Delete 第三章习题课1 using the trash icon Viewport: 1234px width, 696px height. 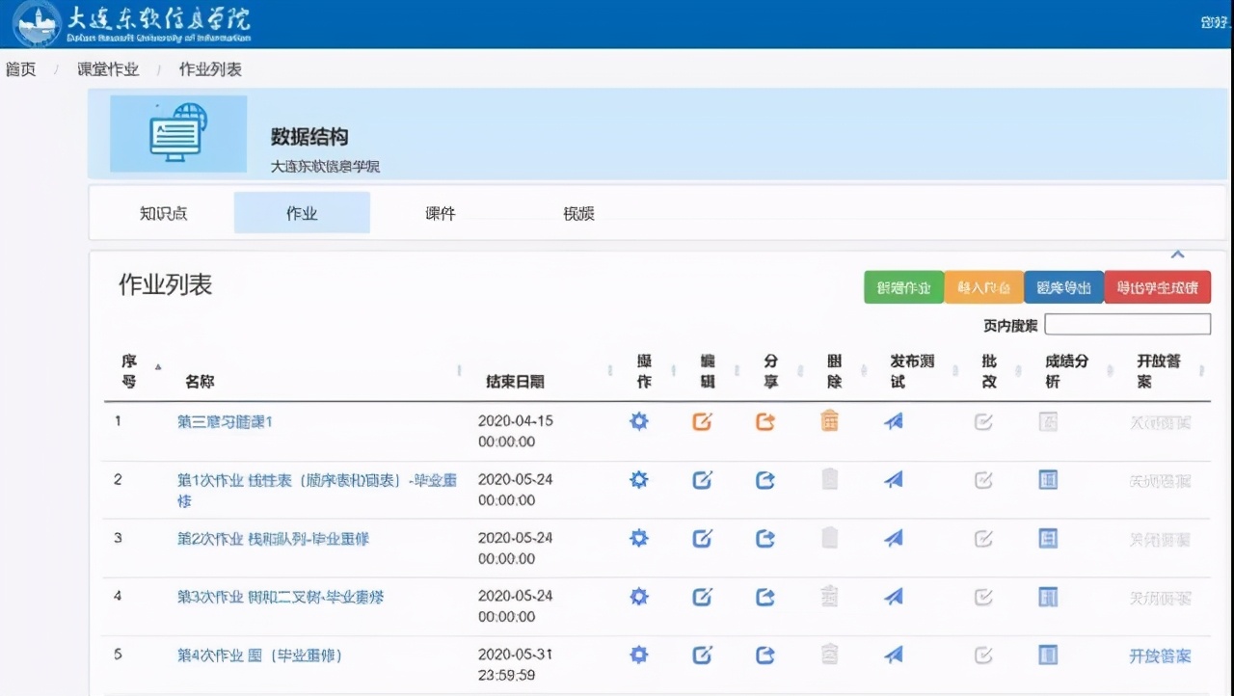[x=828, y=421]
